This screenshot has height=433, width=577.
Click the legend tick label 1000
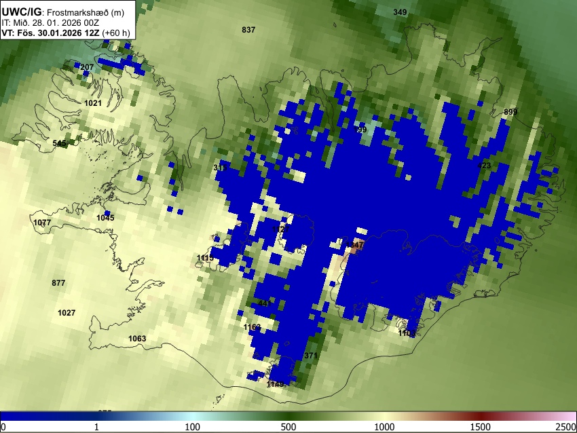point(384,427)
